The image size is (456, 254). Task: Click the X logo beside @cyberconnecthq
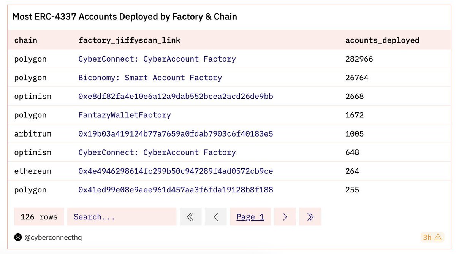tap(18, 237)
